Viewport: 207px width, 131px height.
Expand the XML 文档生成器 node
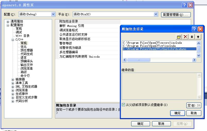[13, 87]
